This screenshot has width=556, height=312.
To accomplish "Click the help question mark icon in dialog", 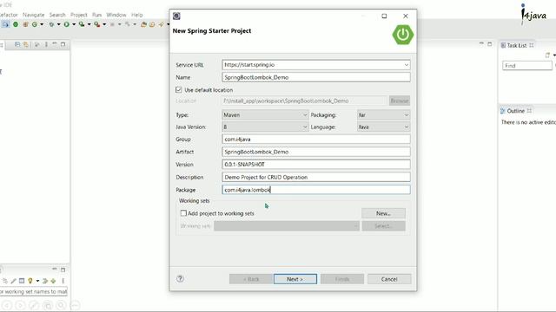I will (x=180, y=279).
